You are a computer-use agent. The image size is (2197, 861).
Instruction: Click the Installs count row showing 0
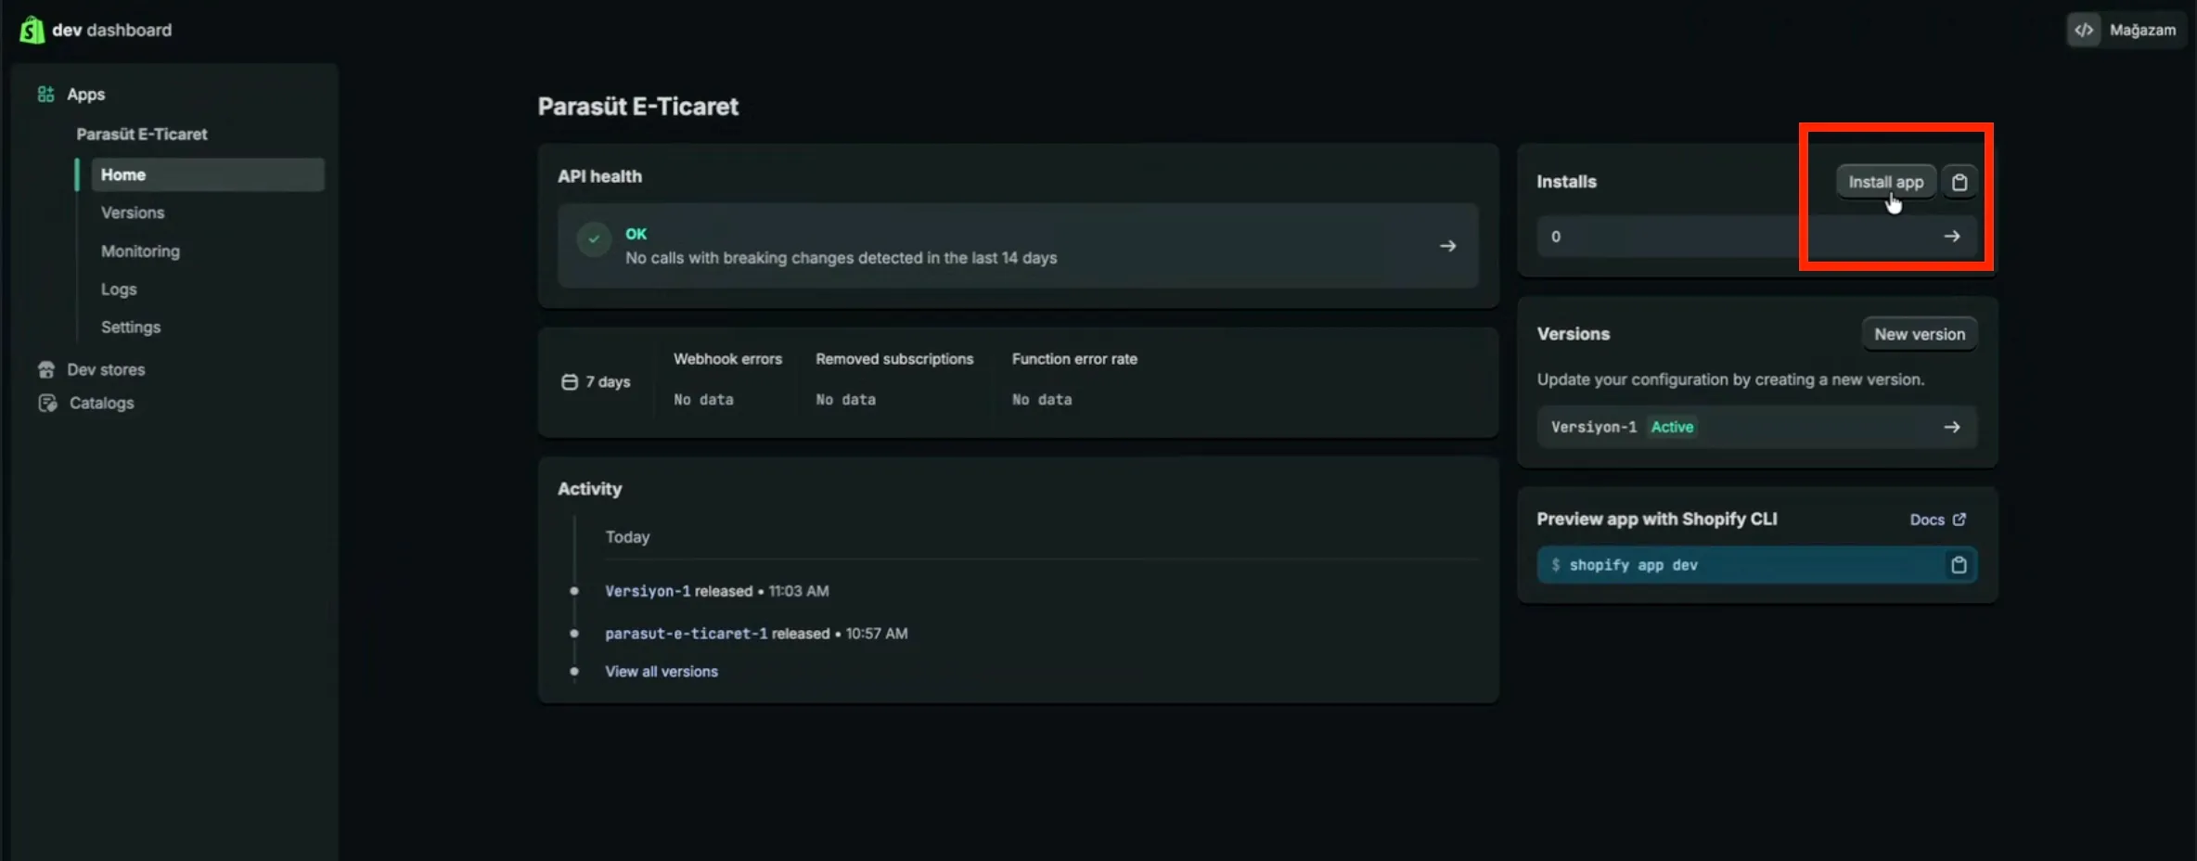click(1757, 237)
